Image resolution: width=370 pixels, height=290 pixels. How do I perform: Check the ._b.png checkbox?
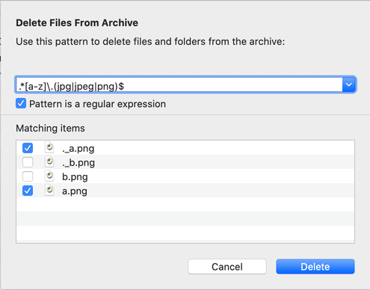coord(28,162)
